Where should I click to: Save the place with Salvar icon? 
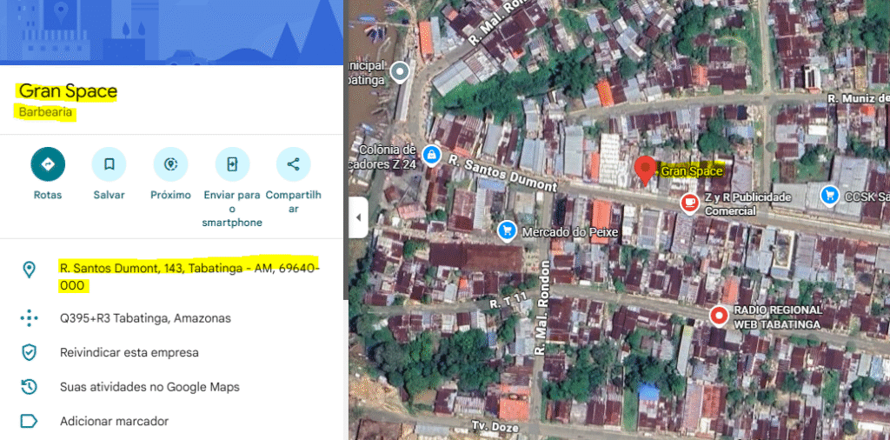tap(109, 163)
